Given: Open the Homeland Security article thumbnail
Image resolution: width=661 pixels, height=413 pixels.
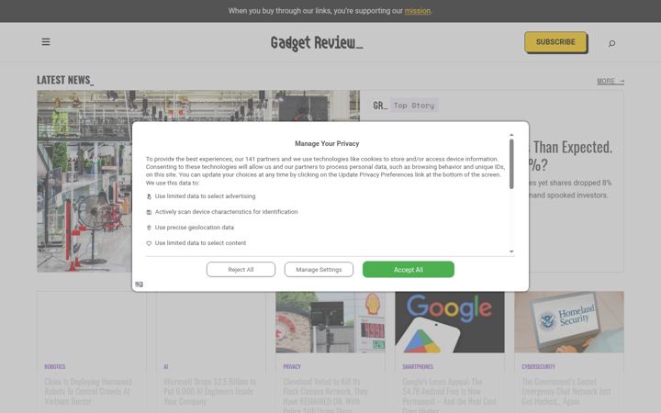Looking at the screenshot, I should [568, 322].
